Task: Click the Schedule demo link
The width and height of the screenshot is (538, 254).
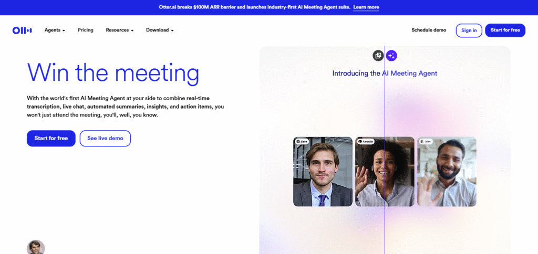Action: [429, 30]
